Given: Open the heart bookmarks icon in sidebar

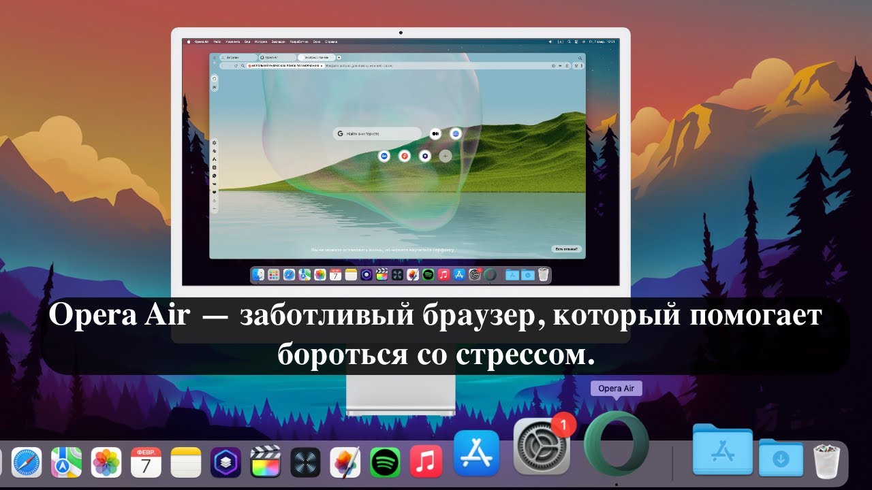Looking at the screenshot, I should [214, 192].
